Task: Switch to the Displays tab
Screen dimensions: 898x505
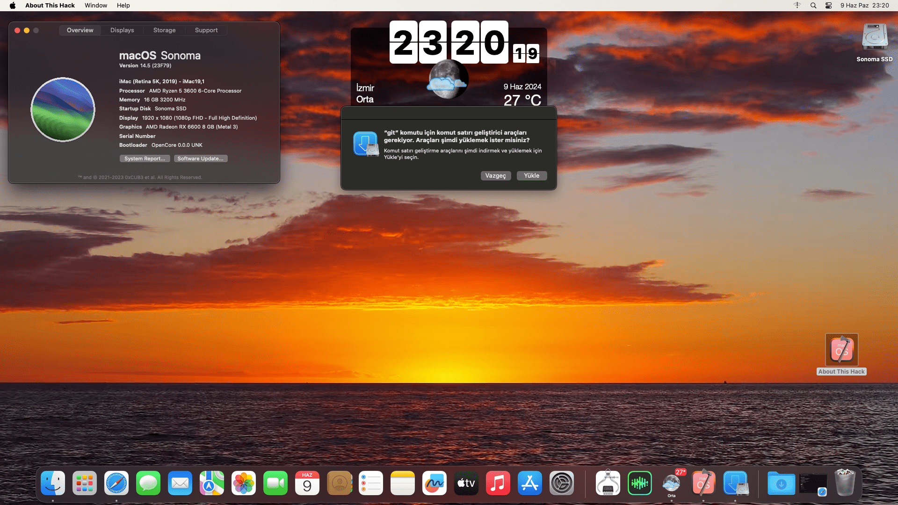Action: (x=122, y=30)
